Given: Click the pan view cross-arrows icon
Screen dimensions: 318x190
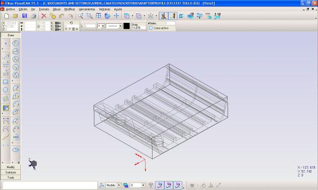Looking at the screenshot, I should coord(116,16).
